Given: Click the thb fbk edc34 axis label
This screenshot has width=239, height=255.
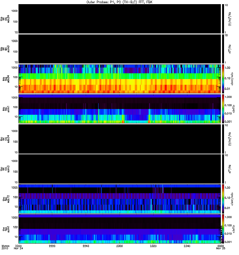Looking at the screenshot, I should click(6, 79).
